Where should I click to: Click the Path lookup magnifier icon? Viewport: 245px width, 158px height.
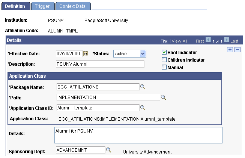[163, 97]
